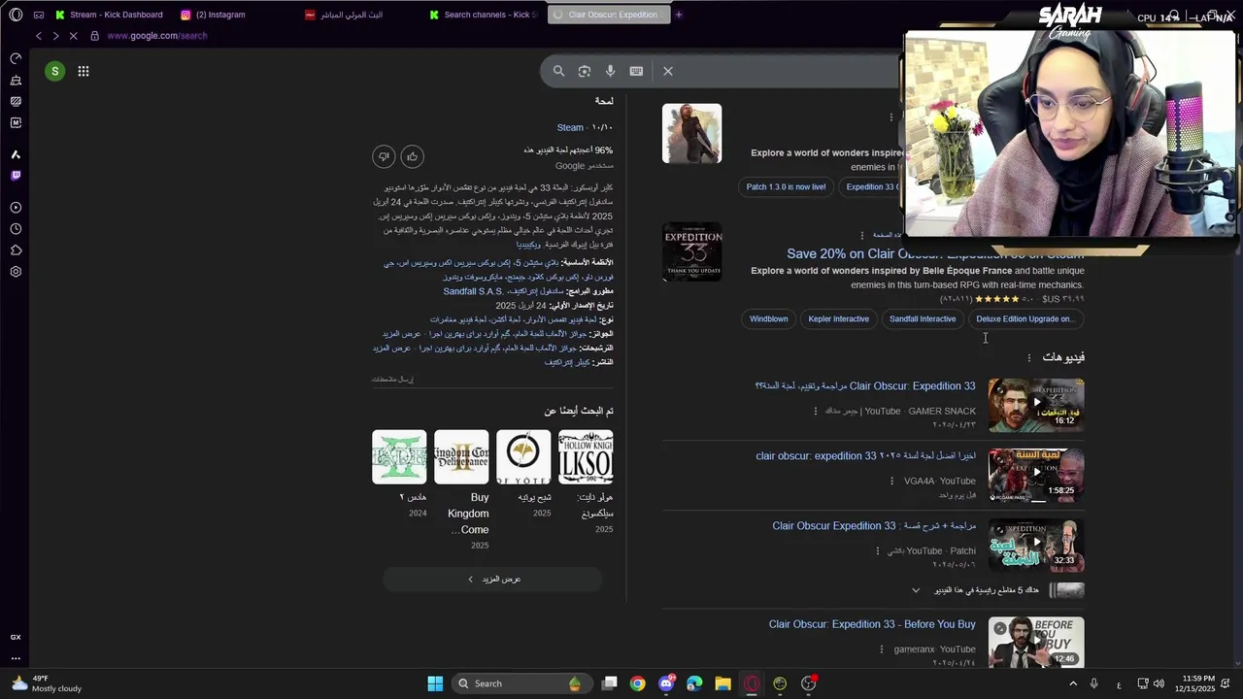Open the workspaces icon beside Opera logo
Image resolution: width=1243 pixels, height=699 pixels.
pos(39,15)
